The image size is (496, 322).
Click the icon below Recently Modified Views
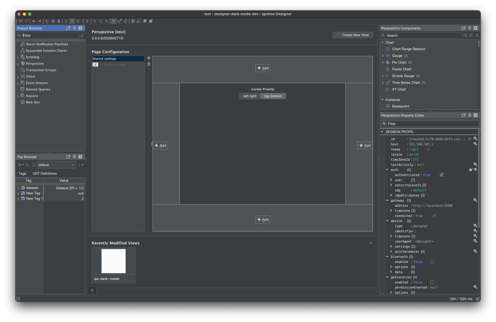(x=92, y=291)
